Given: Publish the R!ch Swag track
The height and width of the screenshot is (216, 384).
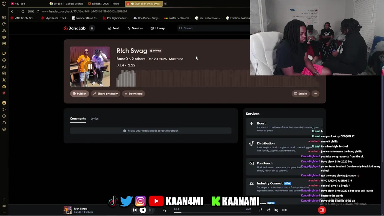Looking at the screenshot, I should click(79, 94).
